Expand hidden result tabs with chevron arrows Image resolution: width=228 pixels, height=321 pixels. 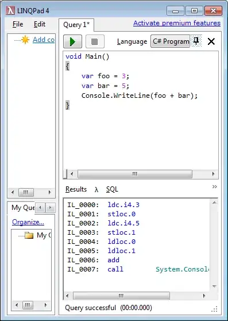point(215,186)
